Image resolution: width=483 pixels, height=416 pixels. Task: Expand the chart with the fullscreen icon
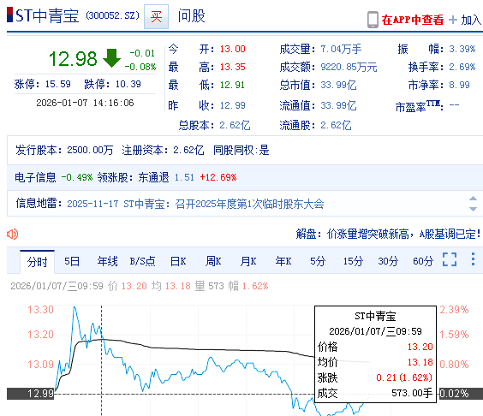click(x=450, y=259)
